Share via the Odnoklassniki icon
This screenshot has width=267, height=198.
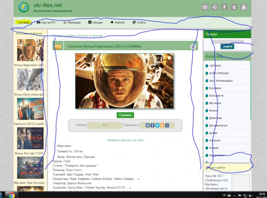pyautogui.click(x=162, y=125)
